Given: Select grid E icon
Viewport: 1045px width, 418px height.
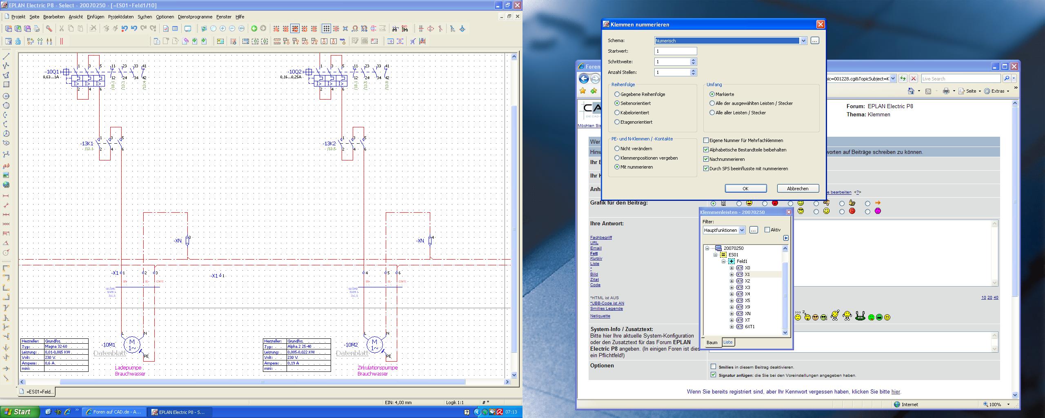Looking at the screenshot, I should click(313, 29).
